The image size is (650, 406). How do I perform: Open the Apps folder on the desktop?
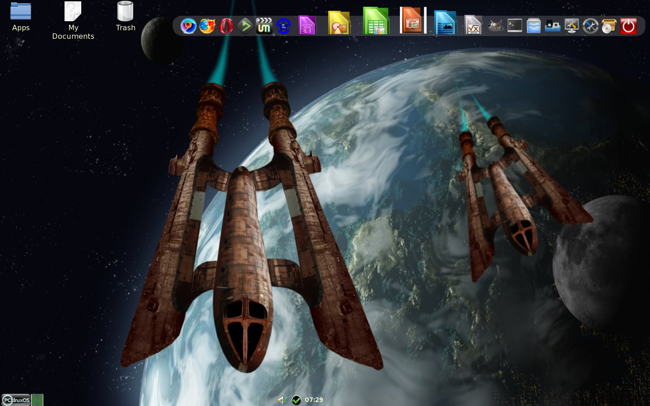(x=21, y=17)
